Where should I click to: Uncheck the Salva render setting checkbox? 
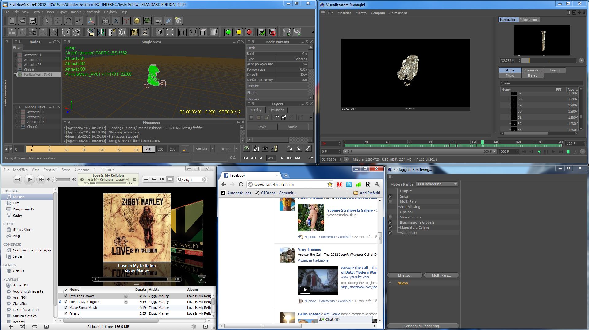click(390, 196)
